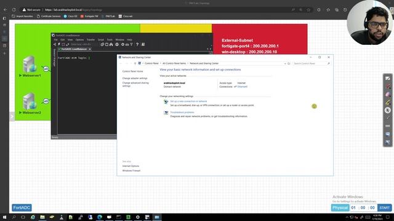Viewport: 394px width, 221px height.
Task: Open the Certificate Services bookmark
Action: point(49,17)
